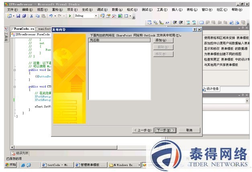This screenshot has height=172, width=252.
Task: Open the 错误列表 tab
Action: click(x=20, y=153)
